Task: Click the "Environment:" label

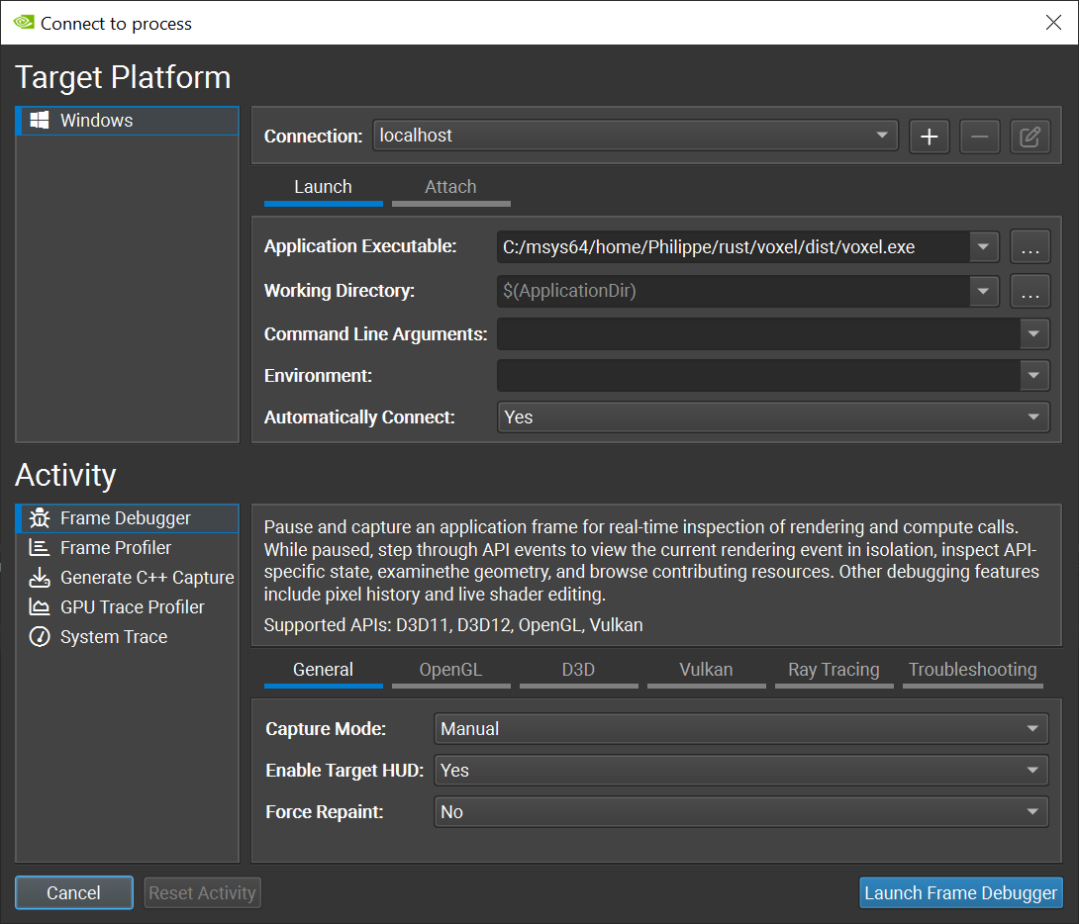Action: (318, 375)
